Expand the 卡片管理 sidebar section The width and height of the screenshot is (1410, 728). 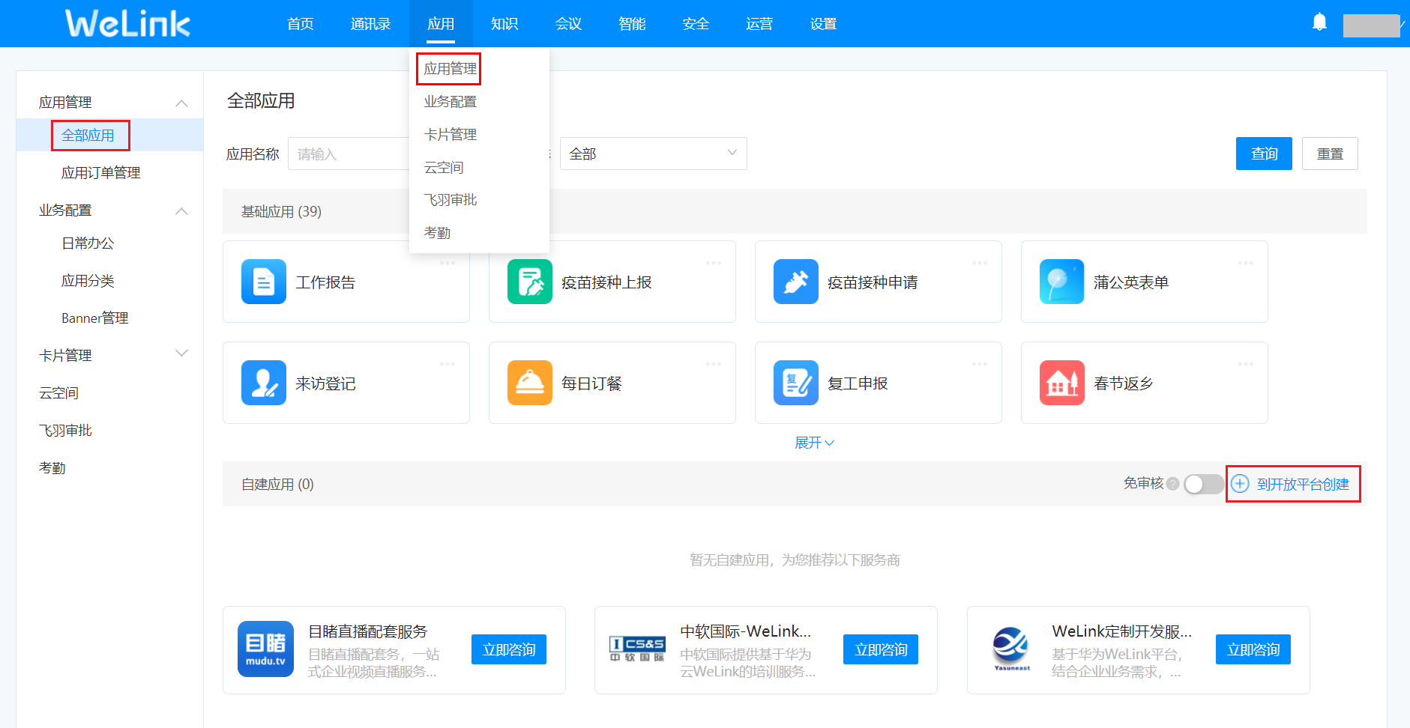181,354
